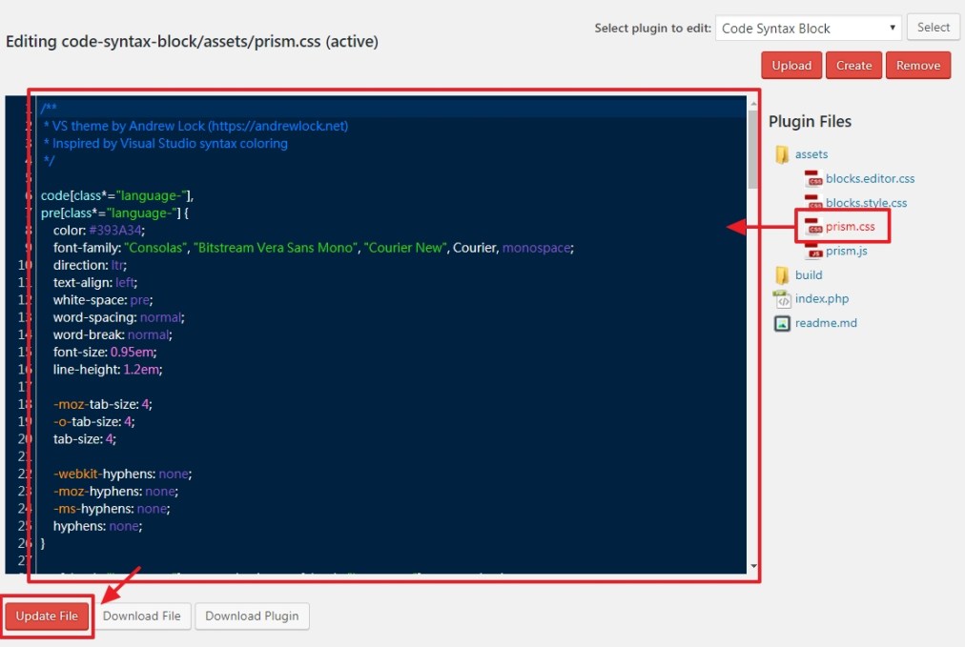Click the 'direction: ltr;' code line

coord(90,265)
